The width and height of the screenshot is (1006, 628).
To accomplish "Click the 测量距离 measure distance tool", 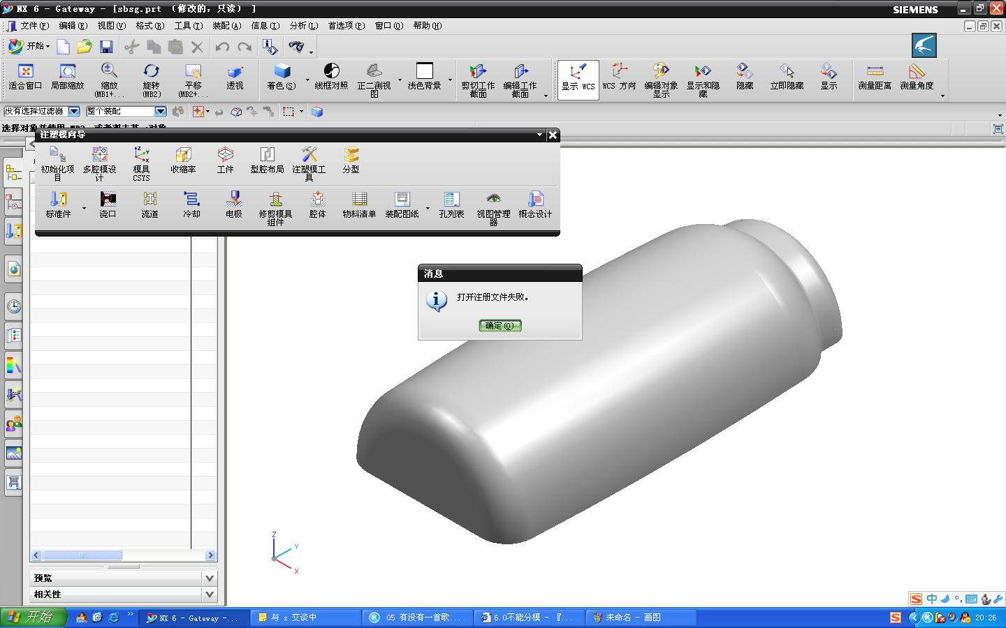I will [x=875, y=77].
